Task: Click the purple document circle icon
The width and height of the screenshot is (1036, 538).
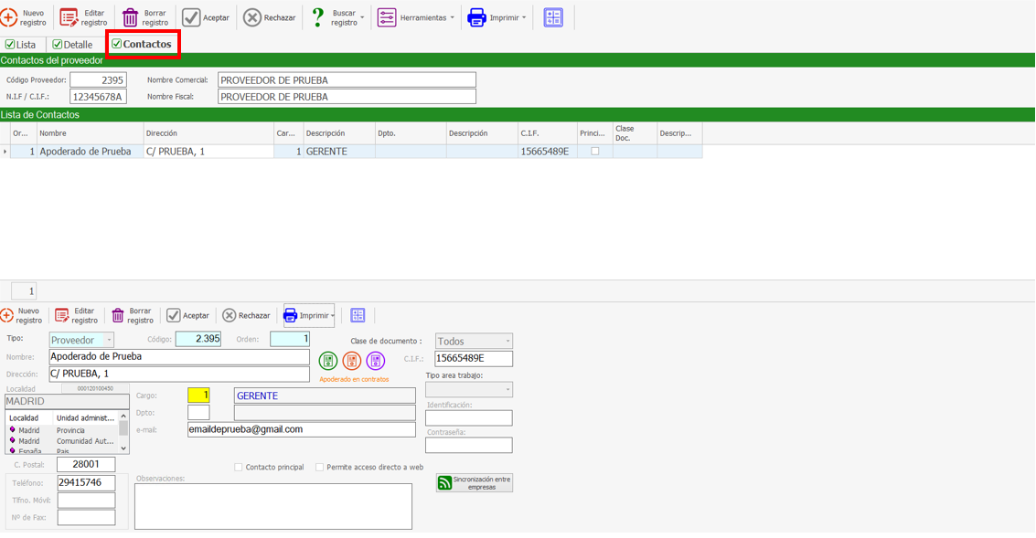Action: pos(376,362)
